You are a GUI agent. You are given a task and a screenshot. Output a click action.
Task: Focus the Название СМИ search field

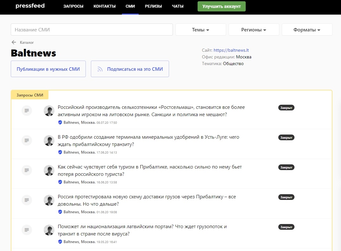pyautogui.click(x=92, y=30)
